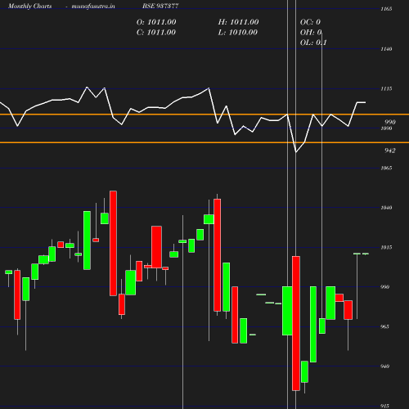Click the 1165 price axis label
409x409 pixels.
(x=386, y=9)
